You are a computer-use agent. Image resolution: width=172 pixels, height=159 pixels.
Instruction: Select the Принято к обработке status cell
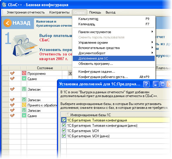42,105
